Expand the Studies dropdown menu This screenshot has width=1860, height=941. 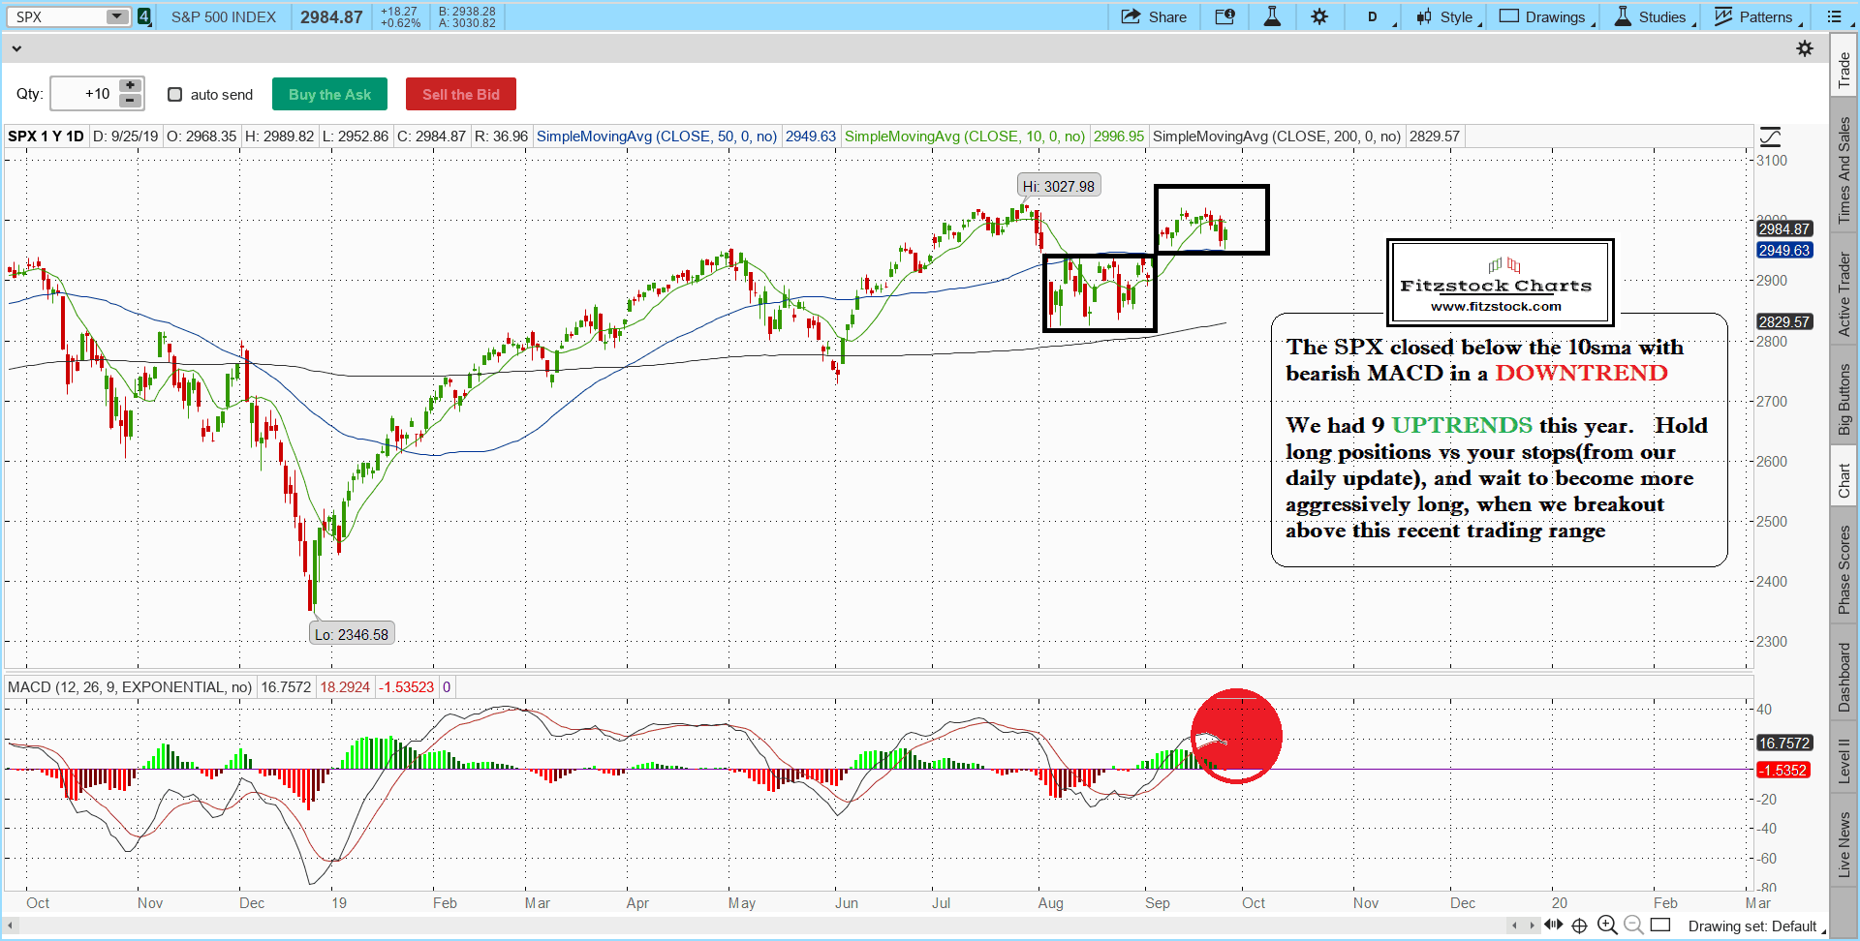pos(1655,16)
